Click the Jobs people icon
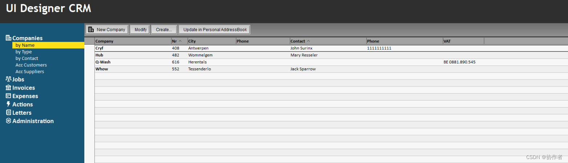568x163 pixels. coord(9,79)
